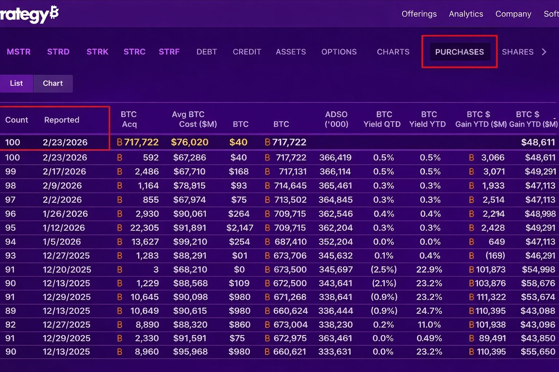Switch to the CHARTS tab

click(x=393, y=52)
